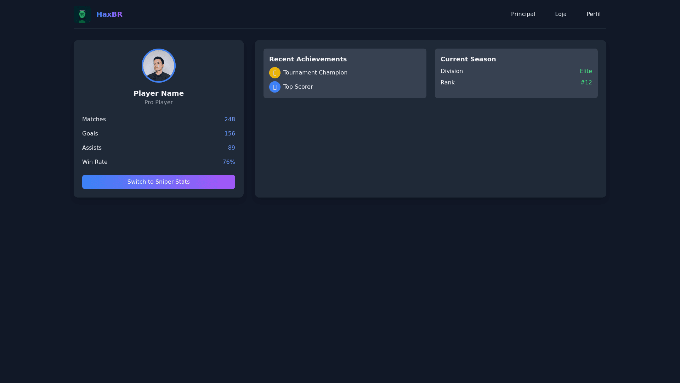The image size is (680, 383).
Task: Click the #12 rank value
Action: (586, 83)
